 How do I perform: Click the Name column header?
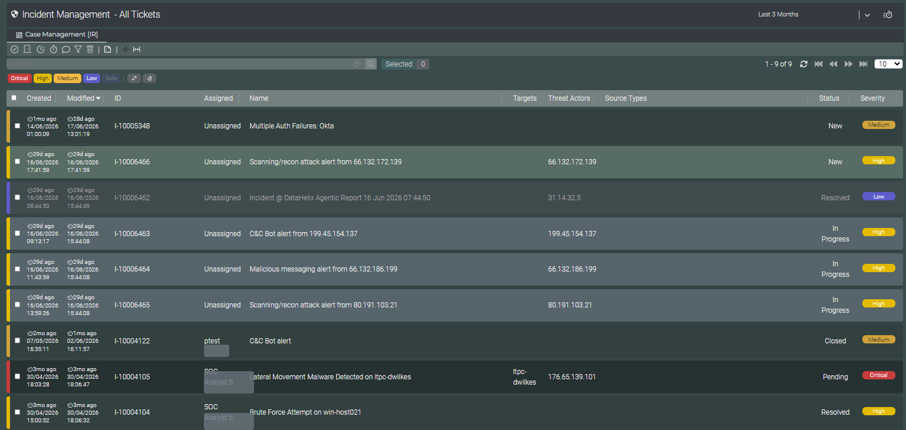click(x=259, y=98)
